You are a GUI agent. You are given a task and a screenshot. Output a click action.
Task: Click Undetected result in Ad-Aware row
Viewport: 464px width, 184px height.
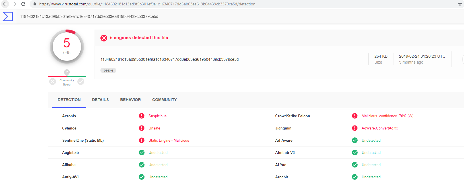[x=371, y=140]
